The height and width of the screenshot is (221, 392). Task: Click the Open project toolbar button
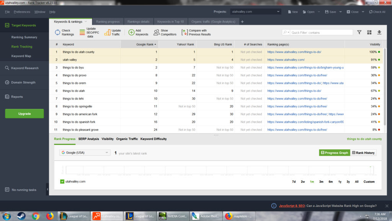click(309, 12)
